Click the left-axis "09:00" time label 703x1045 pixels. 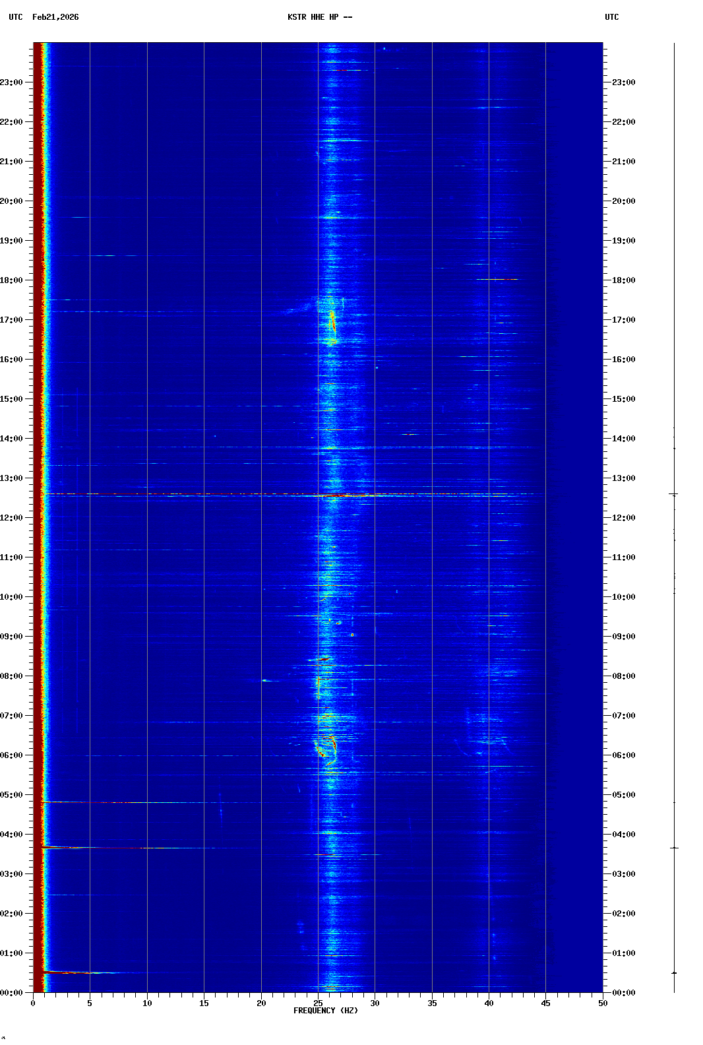tap(11, 637)
